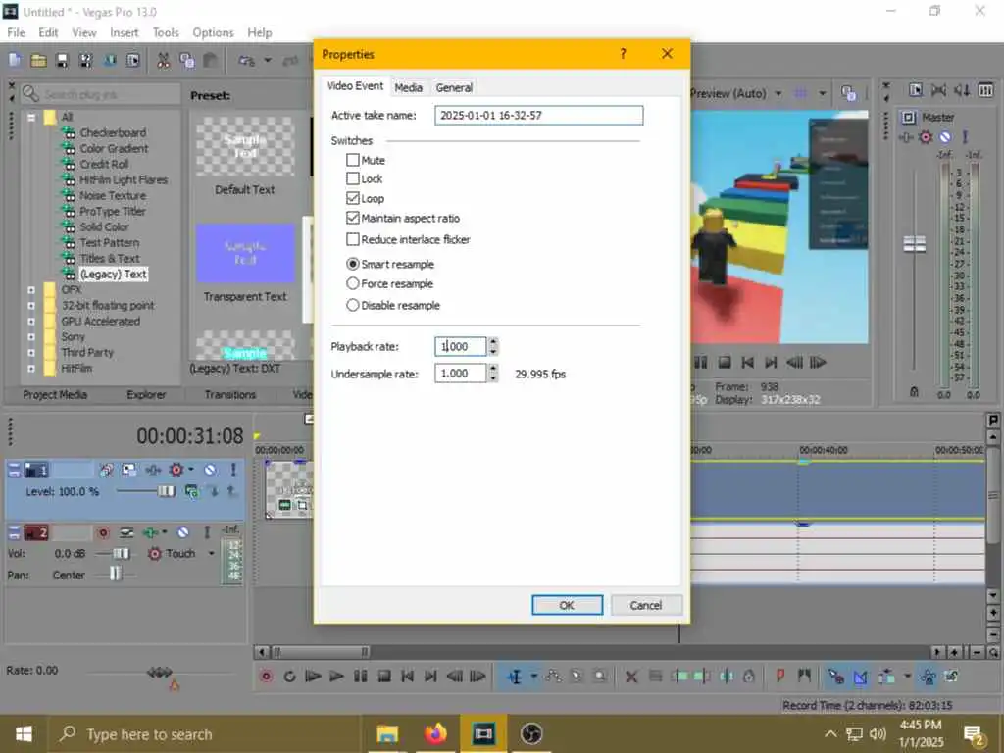Enable Reduce interlace flicker
This screenshot has height=753, width=1004.
pos(352,239)
